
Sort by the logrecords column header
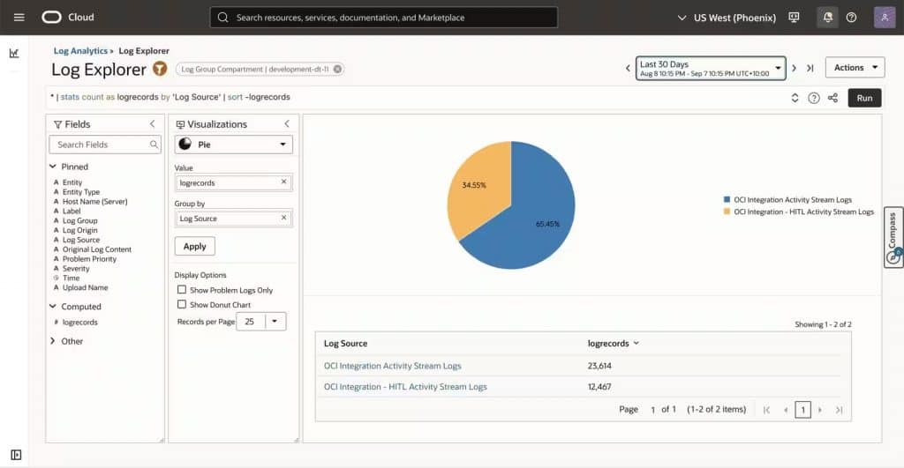coord(614,343)
